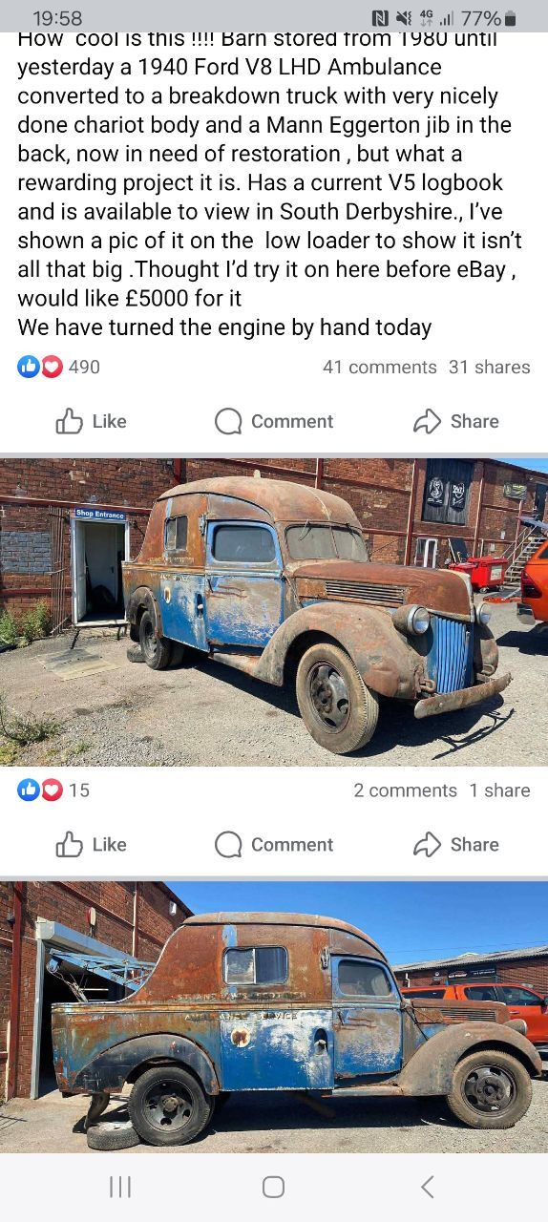Open the side-view truck photo
The height and width of the screenshot is (1222, 548).
point(274,1018)
